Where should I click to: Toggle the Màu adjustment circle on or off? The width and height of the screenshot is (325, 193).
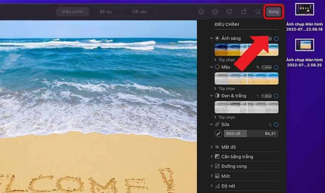click(276, 67)
